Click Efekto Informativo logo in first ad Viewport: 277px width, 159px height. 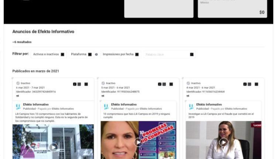[x=18, y=107]
